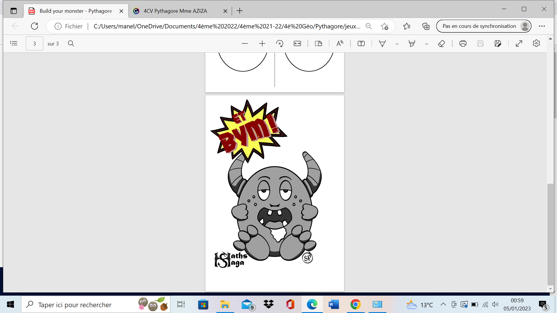This screenshot has width=557, height=313.
Task: Open Word from the taskbar
Action: (334, 304)
